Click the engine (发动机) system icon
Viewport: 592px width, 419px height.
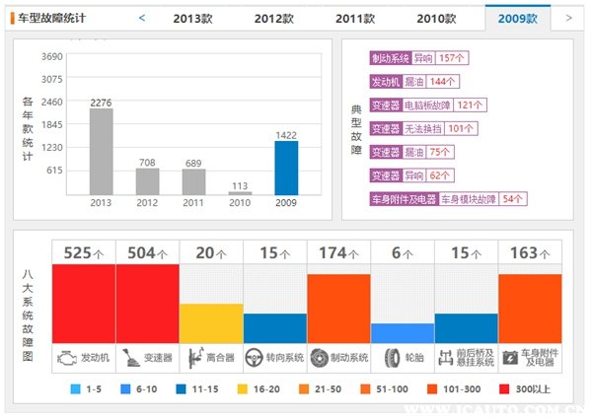tap(67, 358)
